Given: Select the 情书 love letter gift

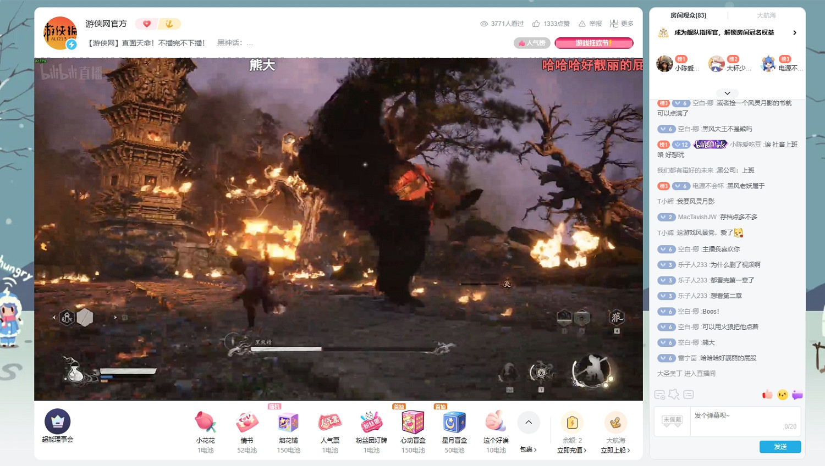Looking at the screenshot, I should [247, 422].
